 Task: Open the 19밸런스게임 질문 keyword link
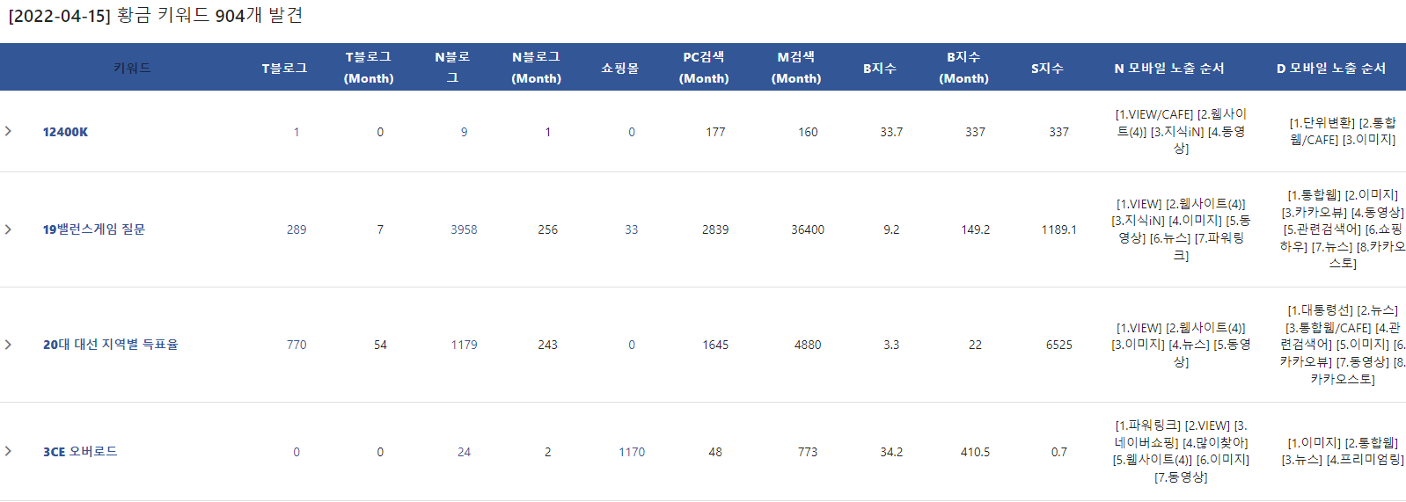pyautogui.click(x=94, y=229)
